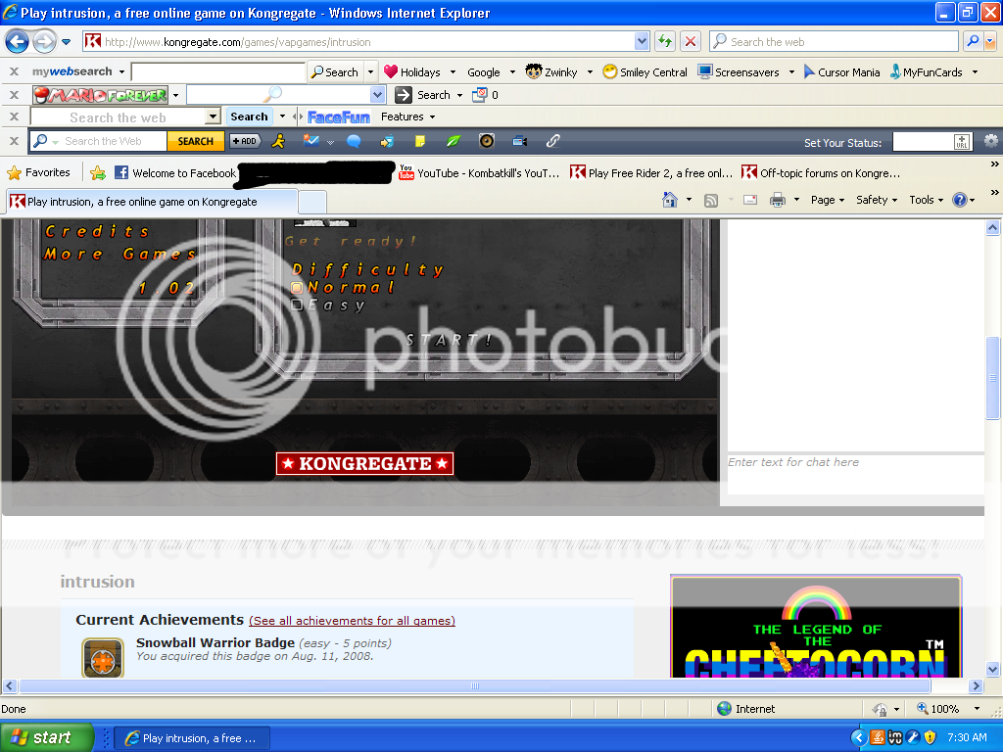Open the Holidays heart button

tap(412, 72)
